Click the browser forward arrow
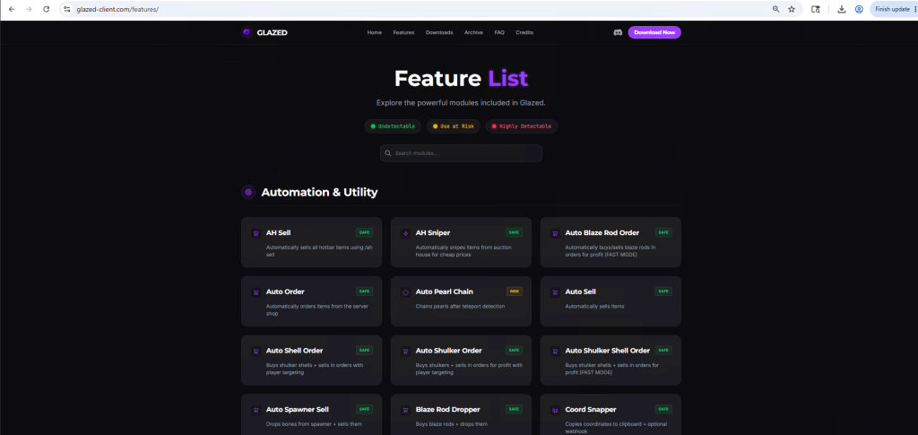 (x=29, y=9)
